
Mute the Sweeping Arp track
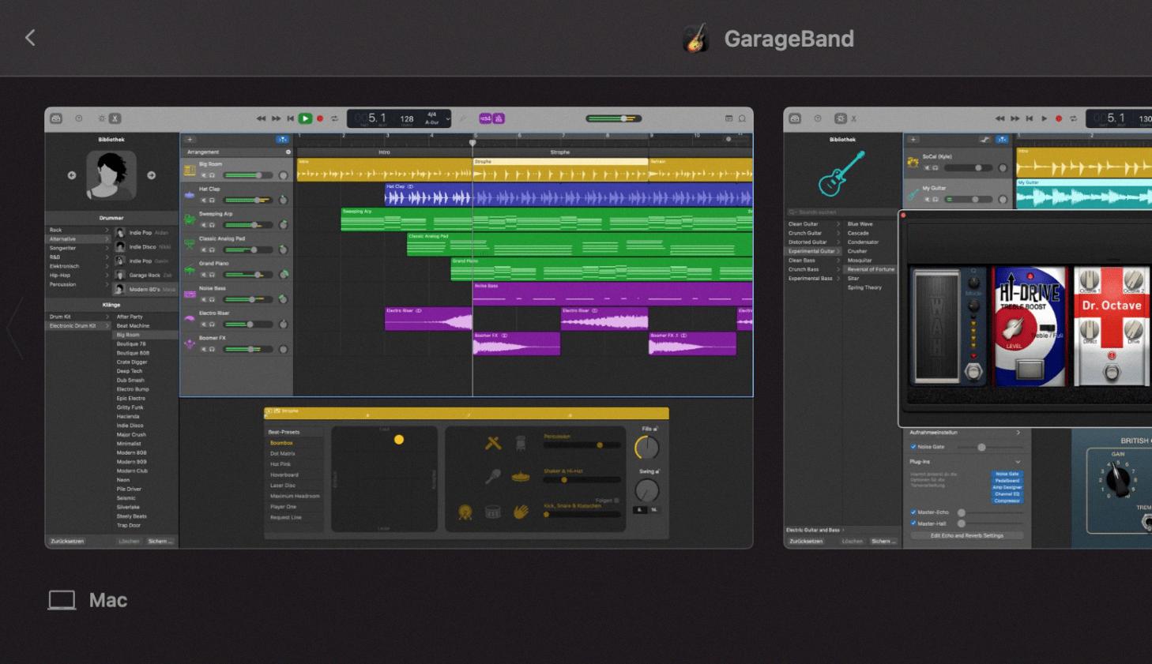(203, 225)
